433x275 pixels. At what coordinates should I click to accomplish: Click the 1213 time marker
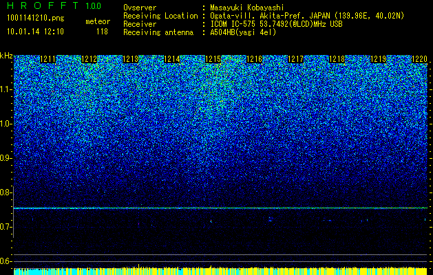tap(130, 59)
